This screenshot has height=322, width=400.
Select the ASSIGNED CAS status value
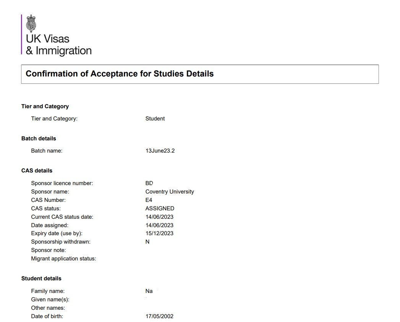pyautogui.click(x=159, y=208)
